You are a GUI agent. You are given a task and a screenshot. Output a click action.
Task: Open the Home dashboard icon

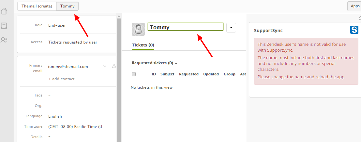(x=4, y=11)
